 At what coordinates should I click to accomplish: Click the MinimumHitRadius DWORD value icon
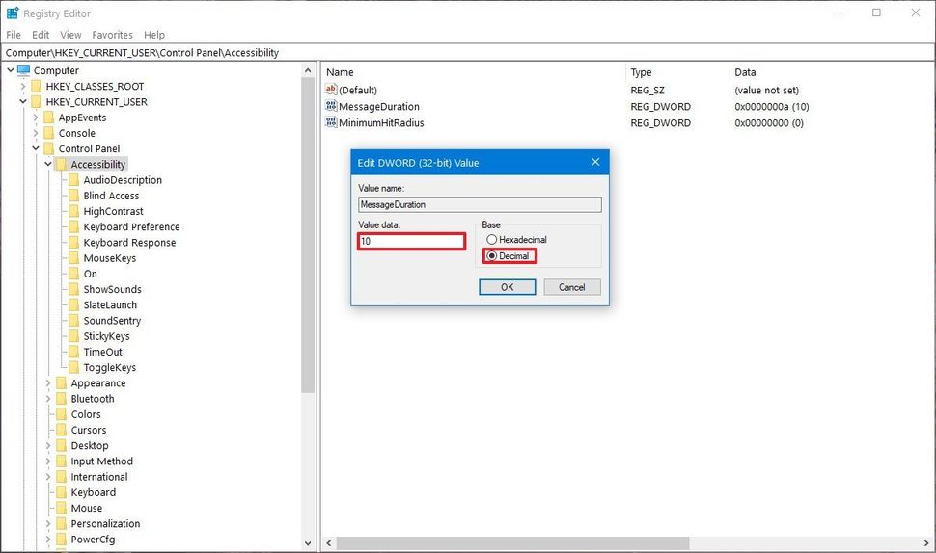pos(331,122)
